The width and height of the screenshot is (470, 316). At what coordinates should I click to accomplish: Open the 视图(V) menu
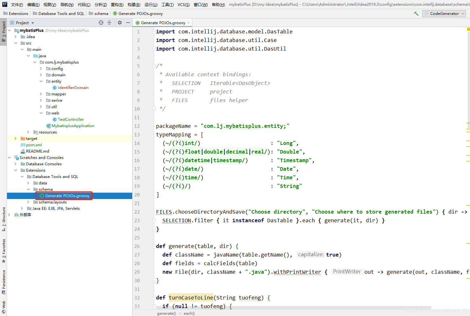coord(50,4)
